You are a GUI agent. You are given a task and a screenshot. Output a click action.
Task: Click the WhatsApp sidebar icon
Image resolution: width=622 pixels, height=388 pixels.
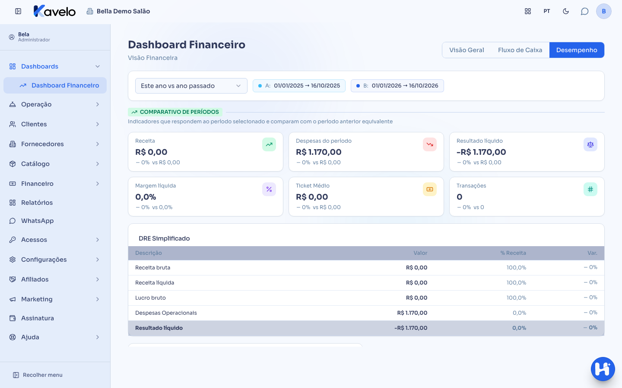(x=13, y=221)
